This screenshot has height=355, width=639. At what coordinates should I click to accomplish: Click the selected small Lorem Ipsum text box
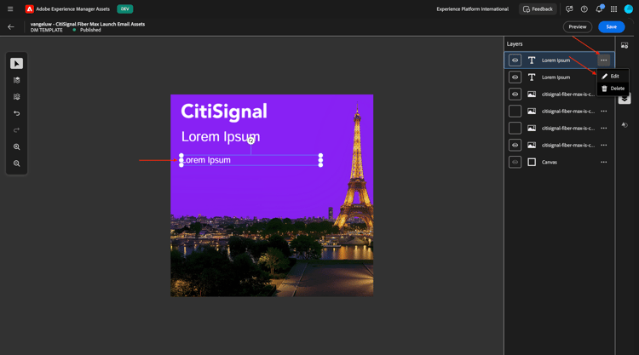(250, 160)
